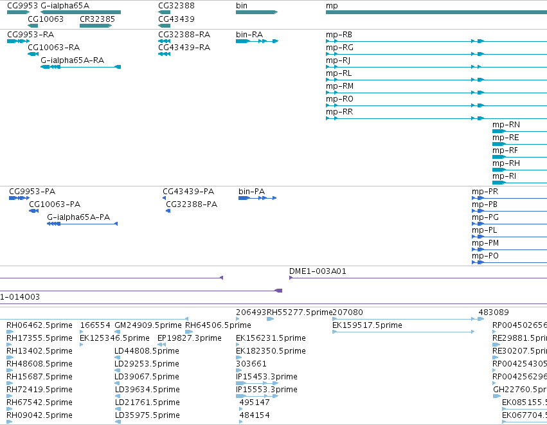Select protein CG9953-PA

(x=19, y=198)
